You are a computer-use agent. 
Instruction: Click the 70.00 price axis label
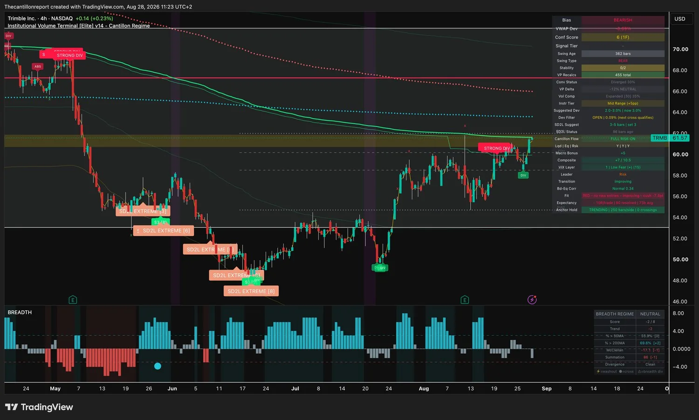680,49
